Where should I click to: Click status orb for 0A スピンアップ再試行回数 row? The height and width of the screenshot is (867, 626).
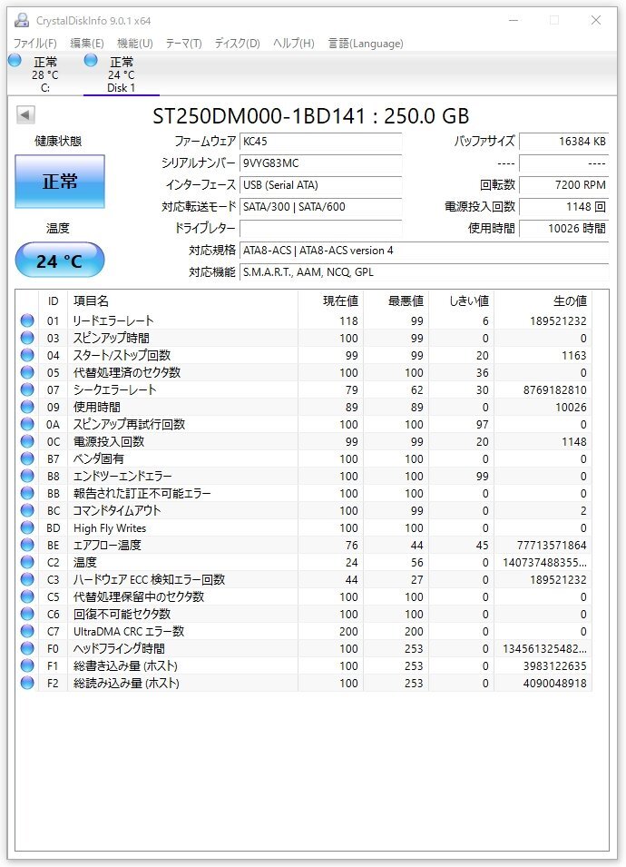click(27, 424)
